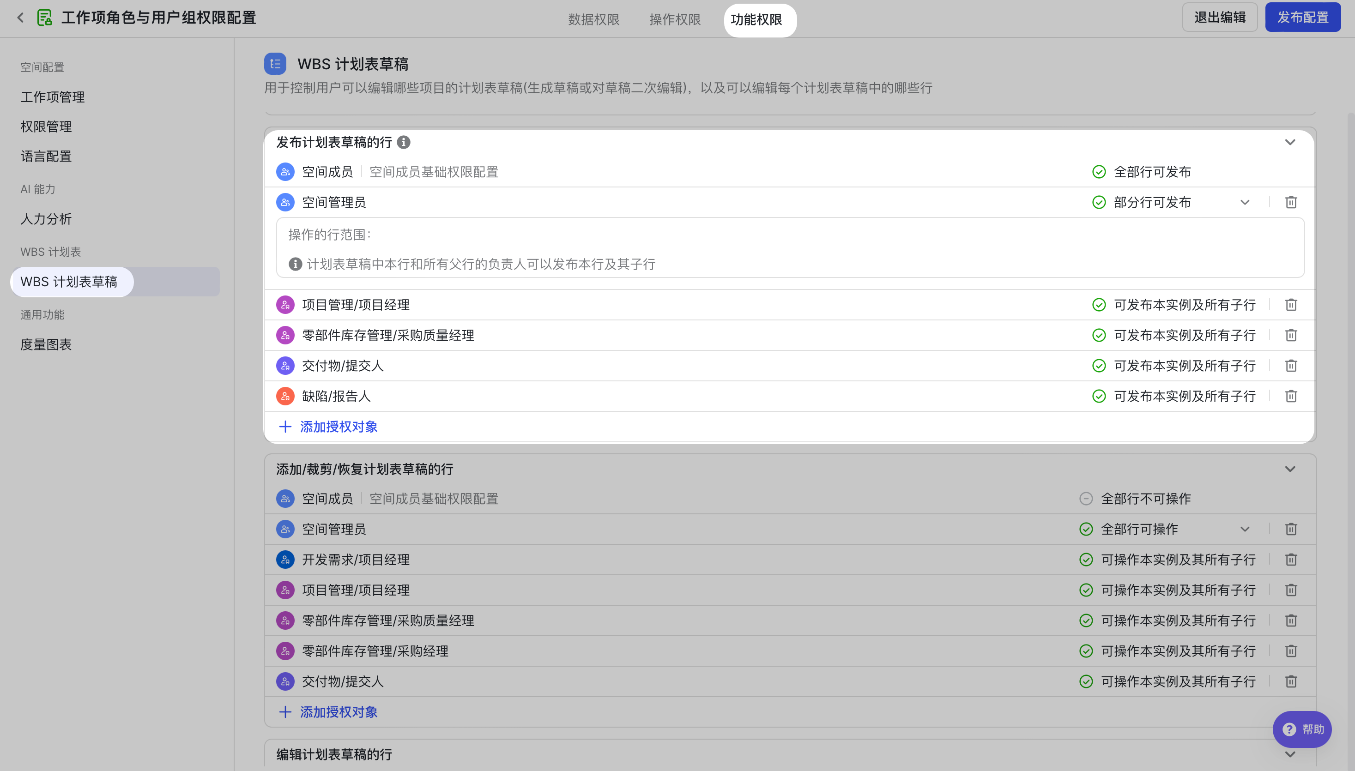Image resolution: width=1355 pixels, height=771 pixels.
Task: Click the minus status icon for 全部行不可操作
Action: (1086, 499)
